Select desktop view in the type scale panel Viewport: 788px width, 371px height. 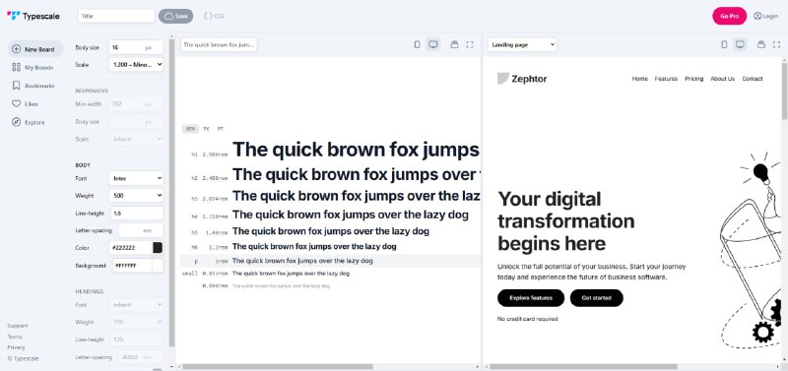coord(433,44)
